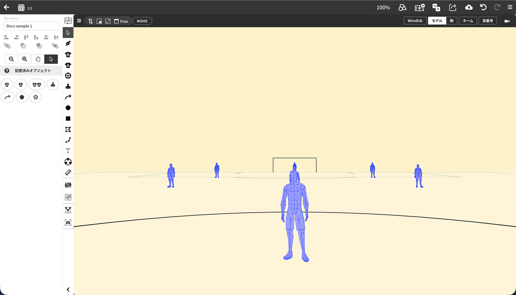This screenshot has height=295, width=516.
Task: Select the filled circle shape tool
Action: [68, 108]
